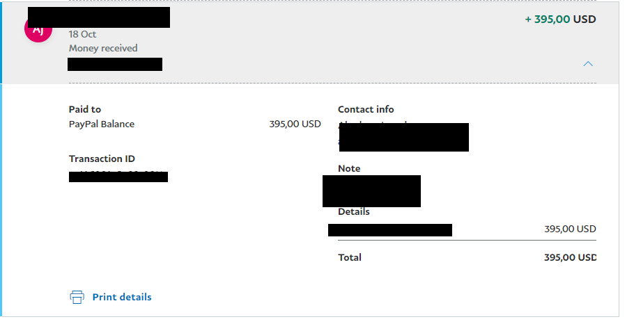Select the 18 Oct transaction date
The width and height of the screenshot is (634, 324).
point(82,34)
